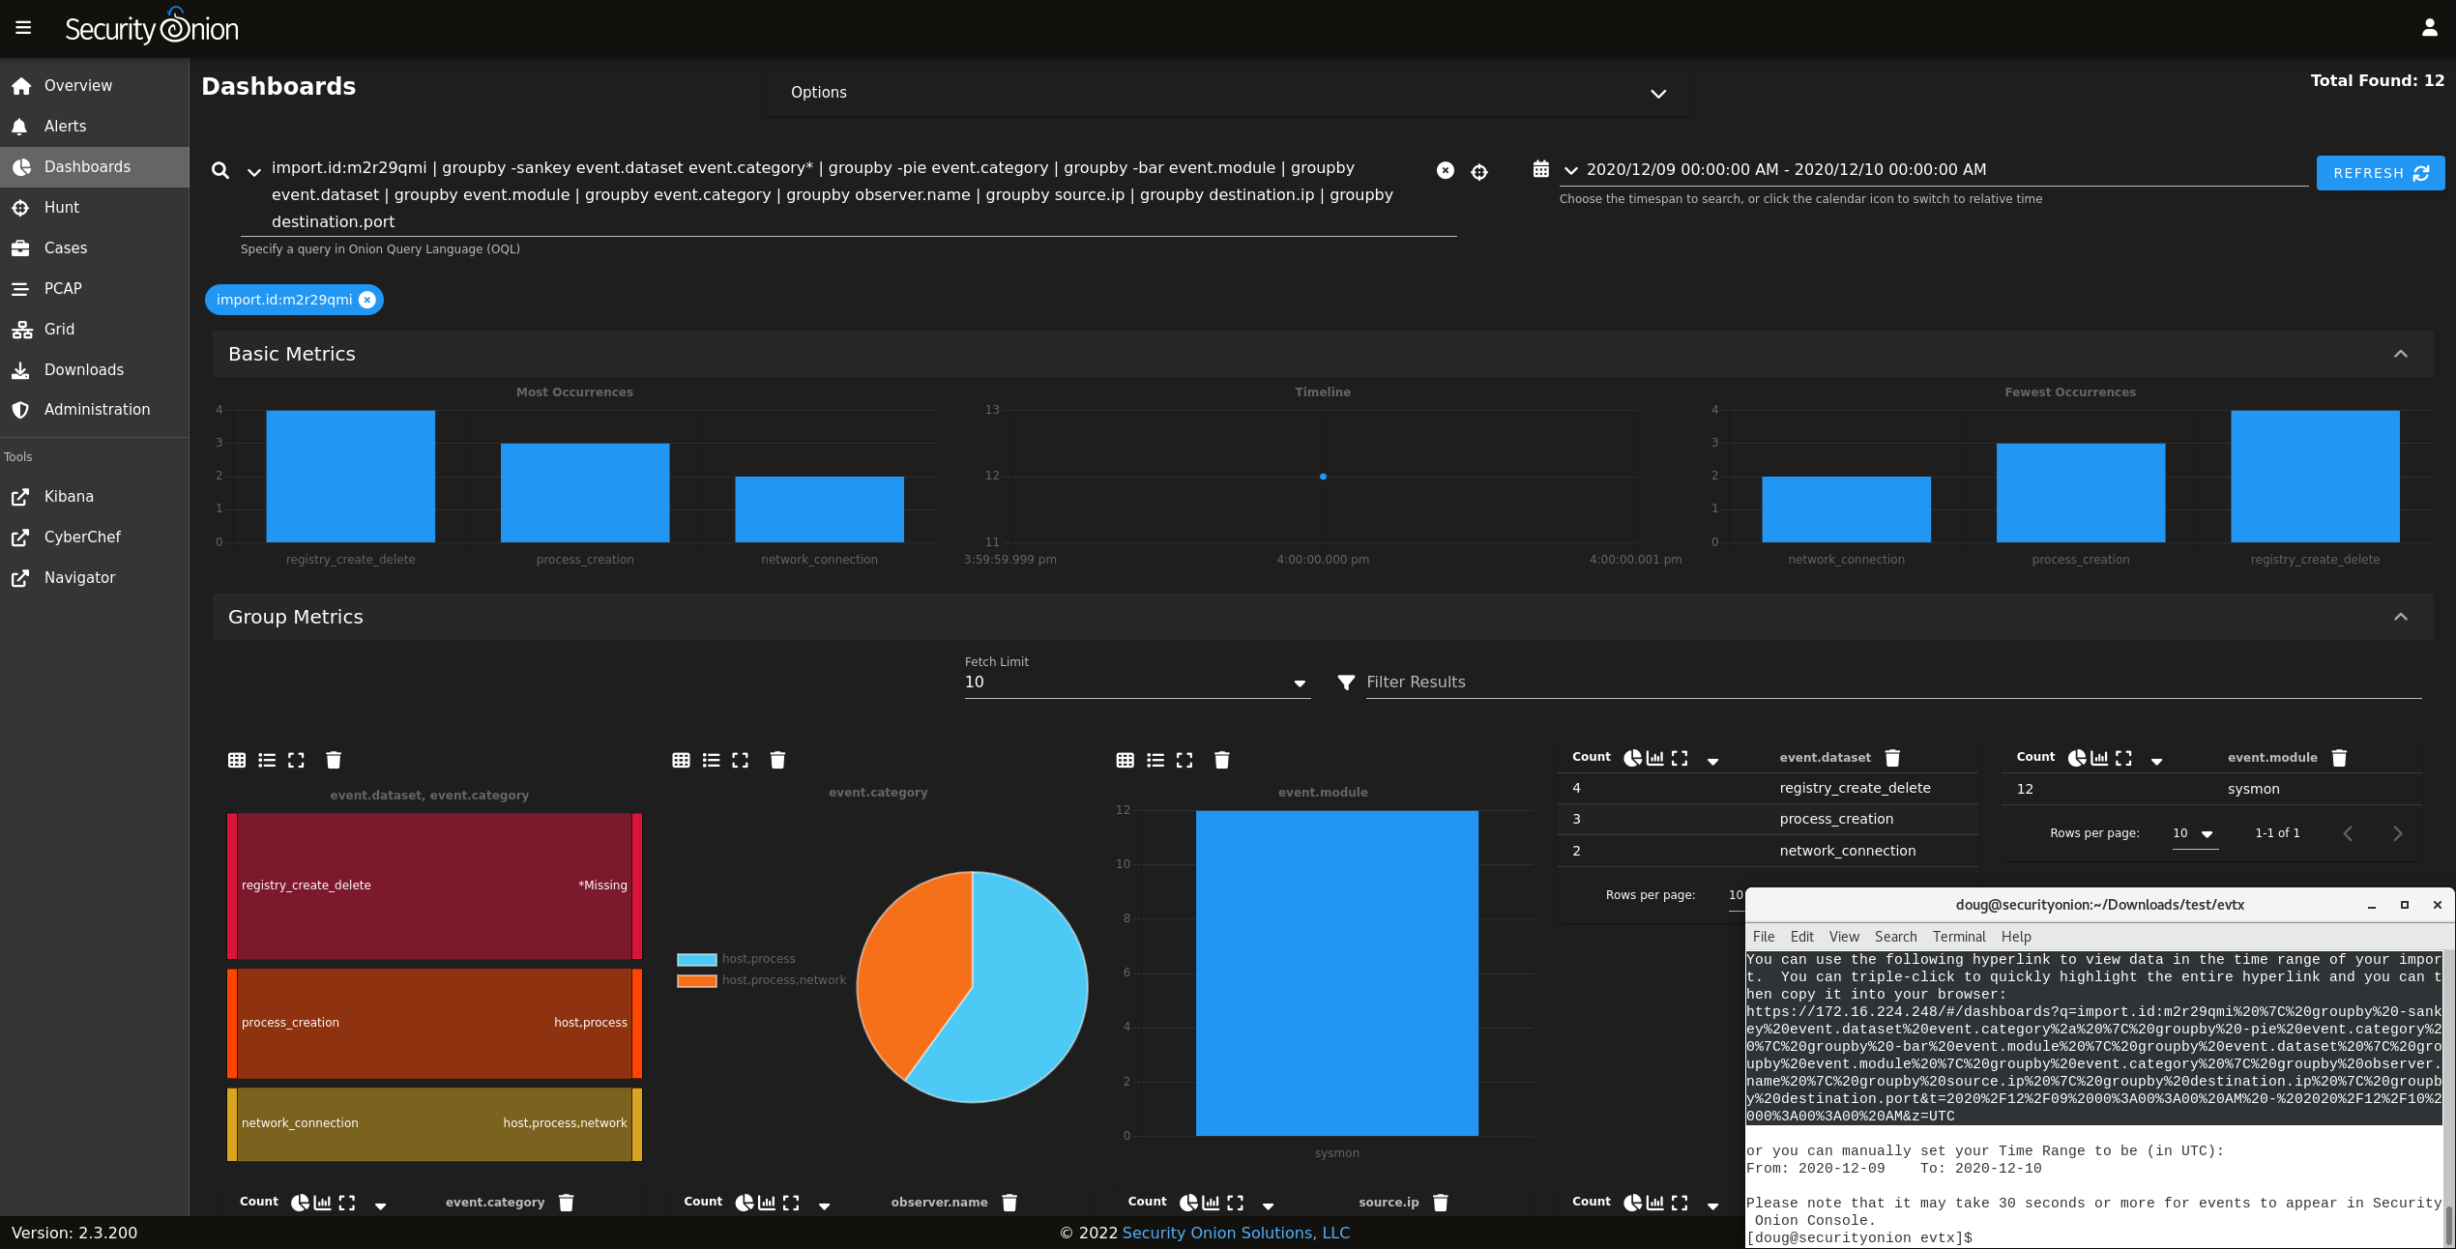This screenshot has height=1249, width=2456.
Task: Toggle the sidebar with the hamburger menu
Action: coord(23,27)
